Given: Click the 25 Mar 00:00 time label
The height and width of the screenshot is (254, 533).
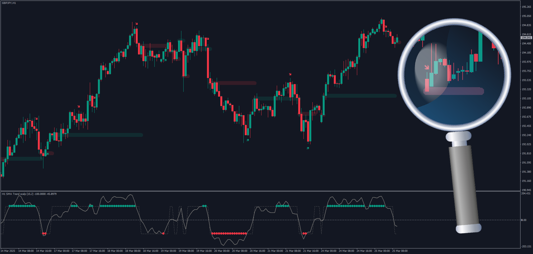Looking at the screenshot, I should (382, 251).
